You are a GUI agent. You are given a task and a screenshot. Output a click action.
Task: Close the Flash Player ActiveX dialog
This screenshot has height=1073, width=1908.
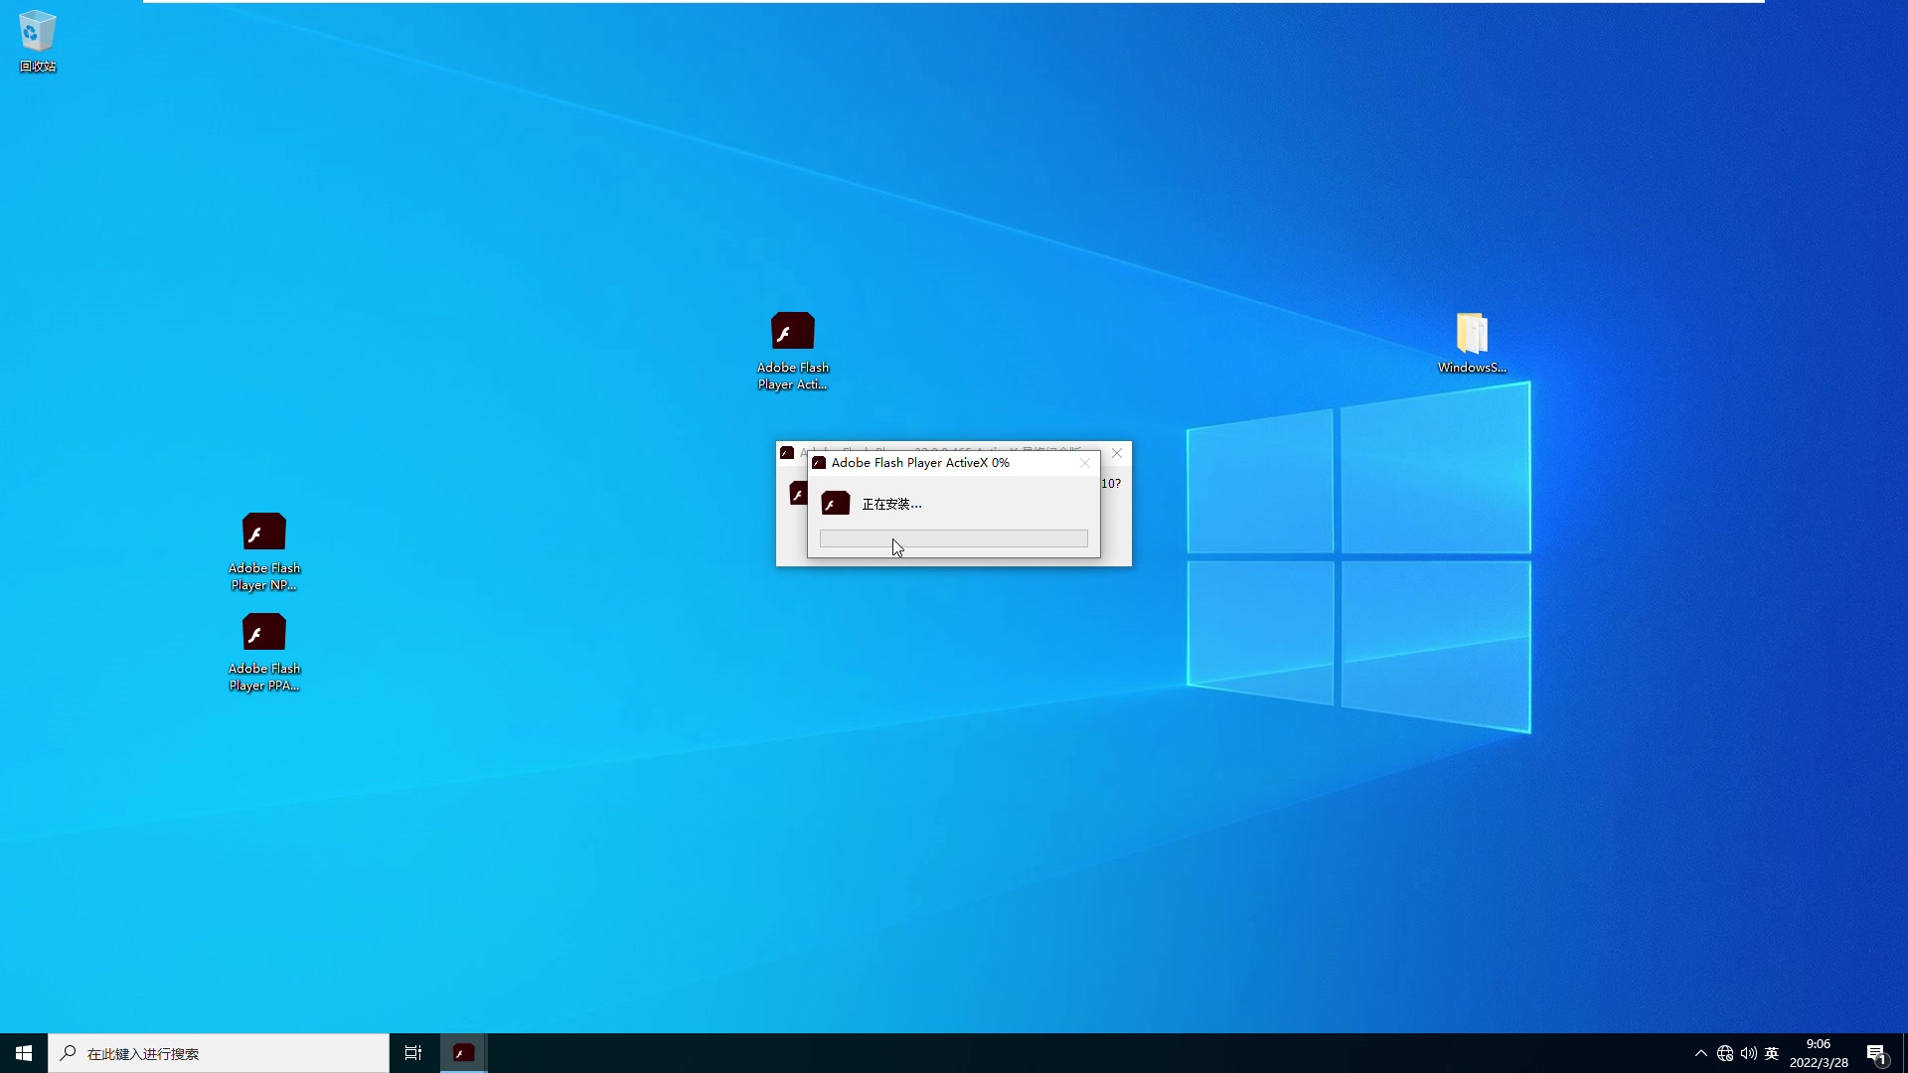[1085, 462]
